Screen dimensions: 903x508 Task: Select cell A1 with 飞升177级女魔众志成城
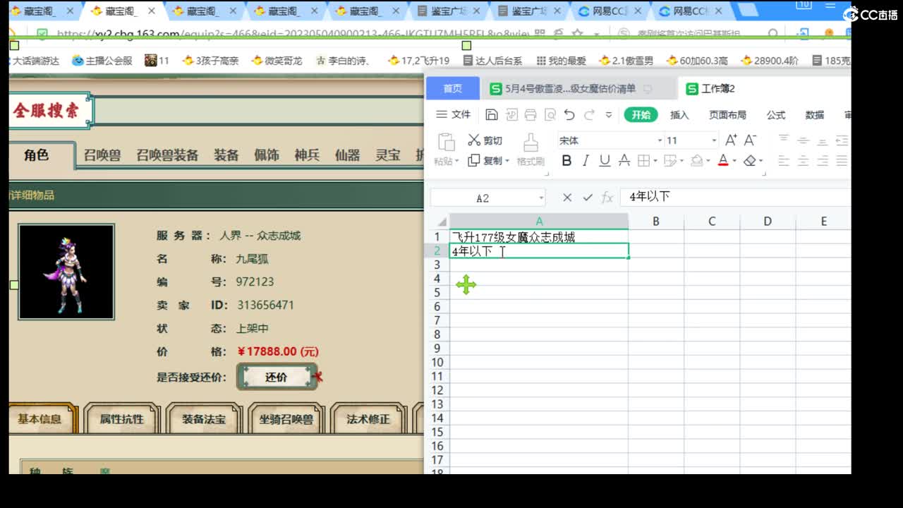[538, 237]
